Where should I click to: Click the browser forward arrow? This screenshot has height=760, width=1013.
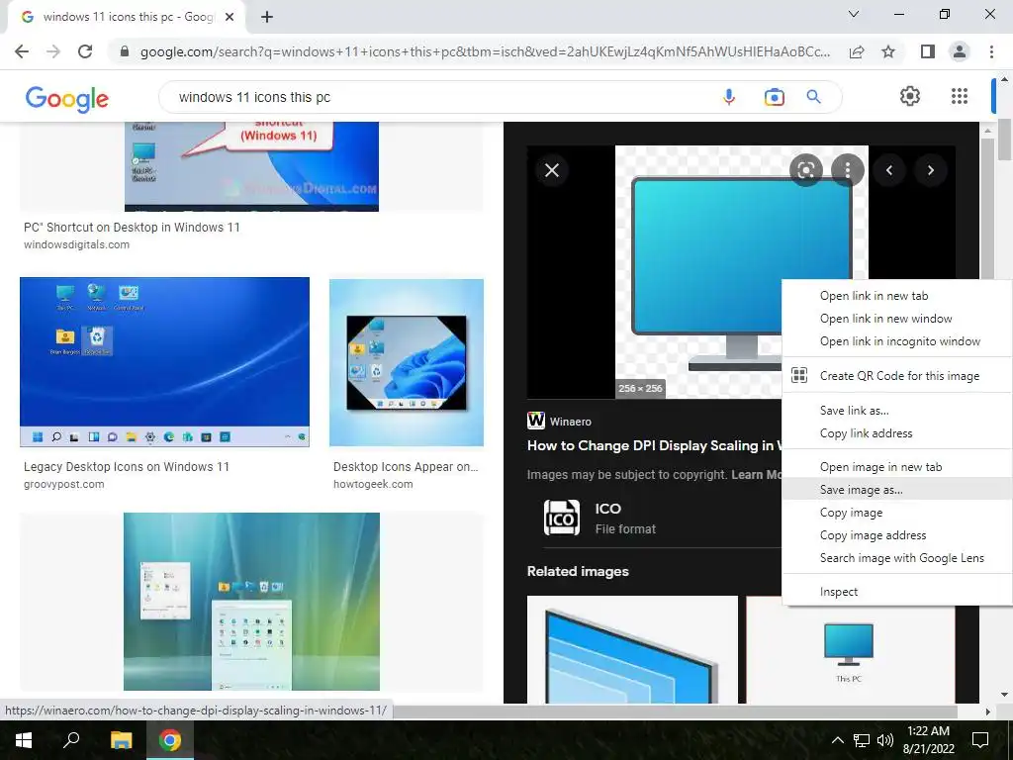coord(53,51)
